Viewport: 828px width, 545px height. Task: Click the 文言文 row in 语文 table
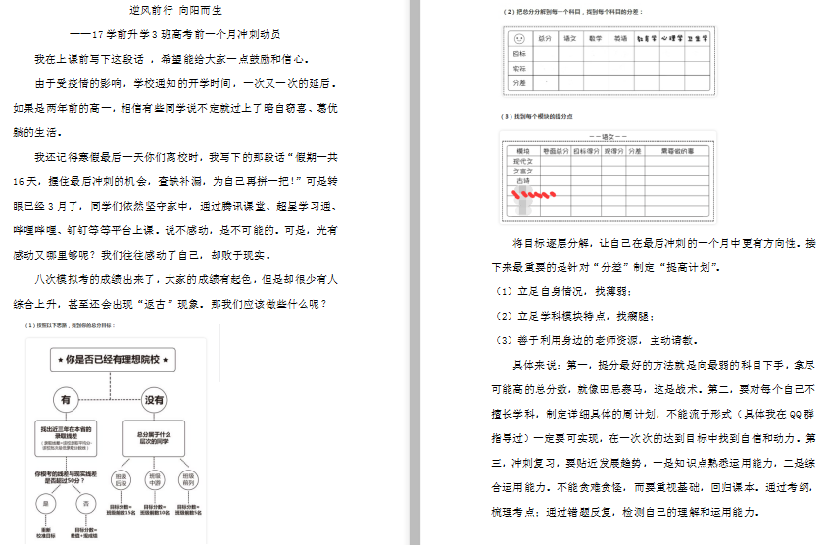[521, 171]
